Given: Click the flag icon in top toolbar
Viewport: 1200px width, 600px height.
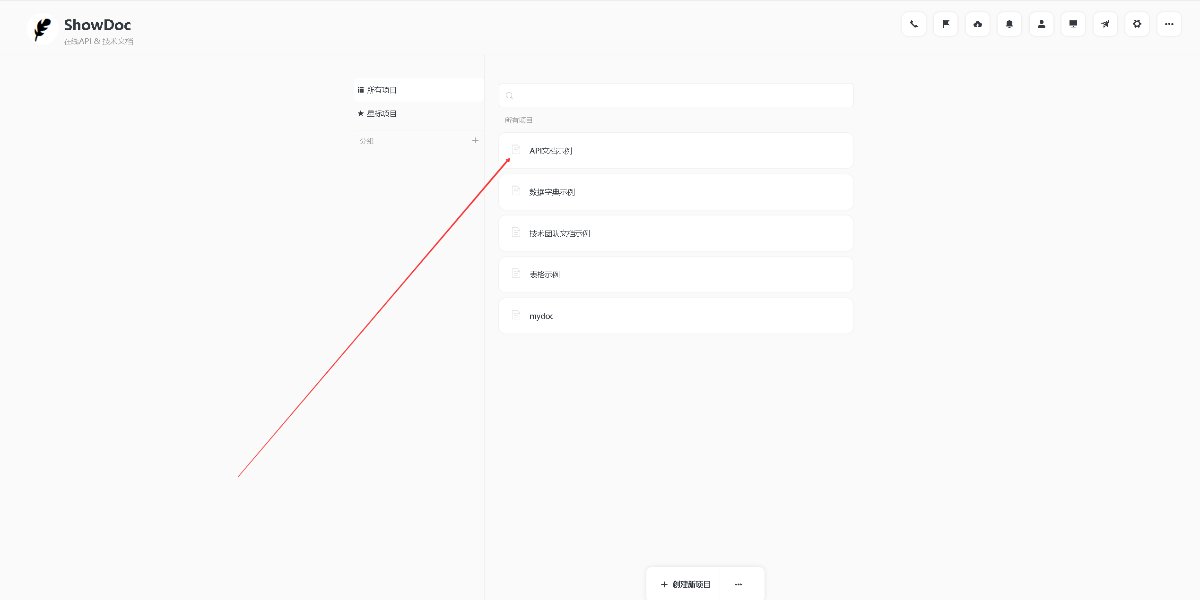Looking at the screenshot, I should pyautogui.click(x=946, y=24).
